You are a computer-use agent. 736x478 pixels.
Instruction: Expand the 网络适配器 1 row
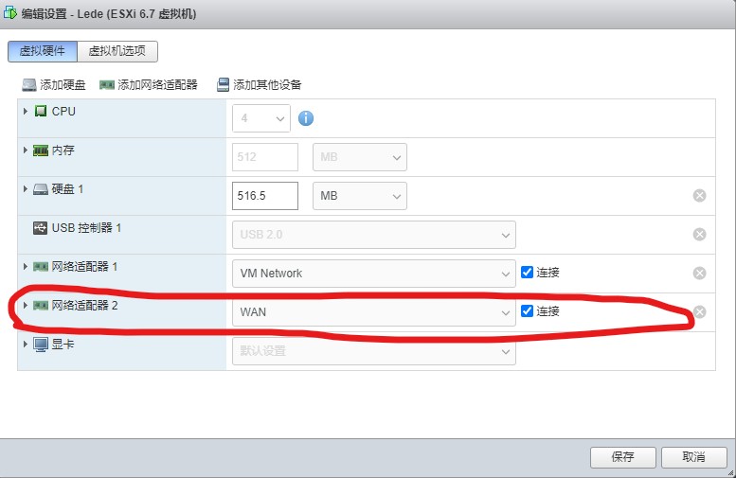pyautogui.click(x=26, y=266)
